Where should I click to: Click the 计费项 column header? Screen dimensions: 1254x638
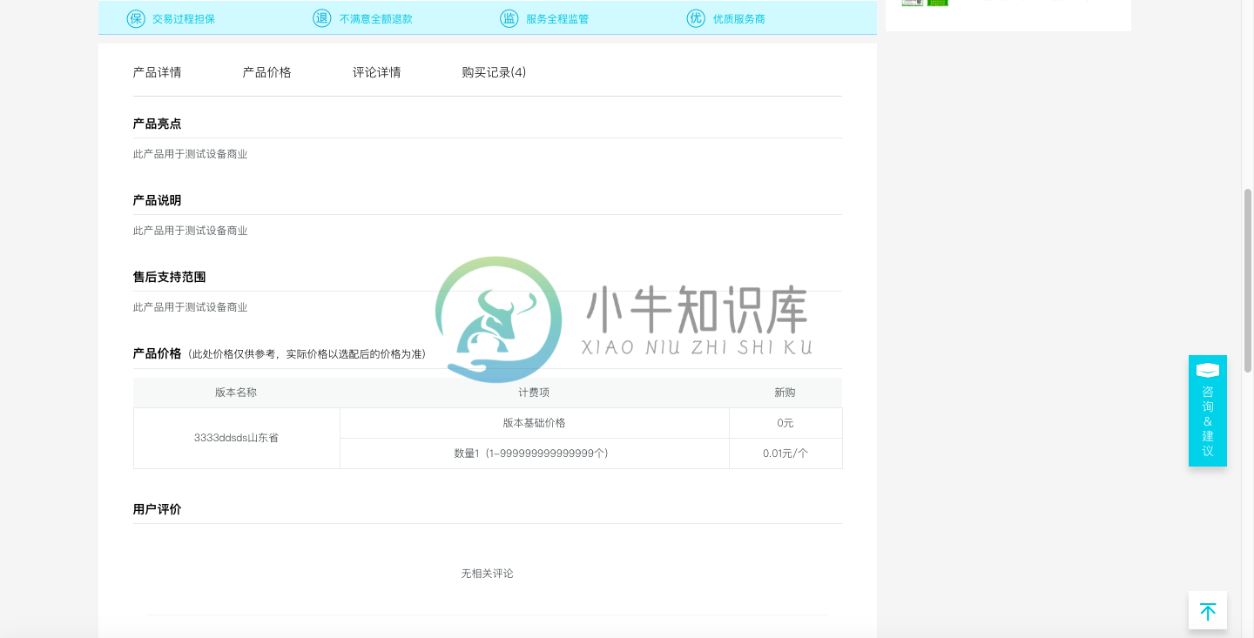click(534, 393)
